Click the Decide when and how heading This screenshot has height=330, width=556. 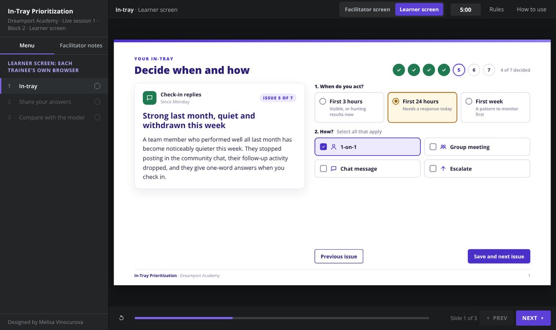[192, 70]
